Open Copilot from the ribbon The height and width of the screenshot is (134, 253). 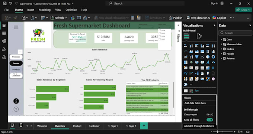(219, 18)
